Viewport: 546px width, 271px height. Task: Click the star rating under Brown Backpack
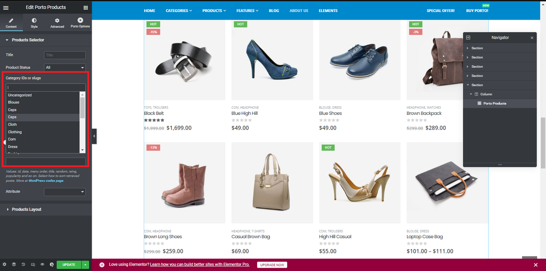click(417, 120)
